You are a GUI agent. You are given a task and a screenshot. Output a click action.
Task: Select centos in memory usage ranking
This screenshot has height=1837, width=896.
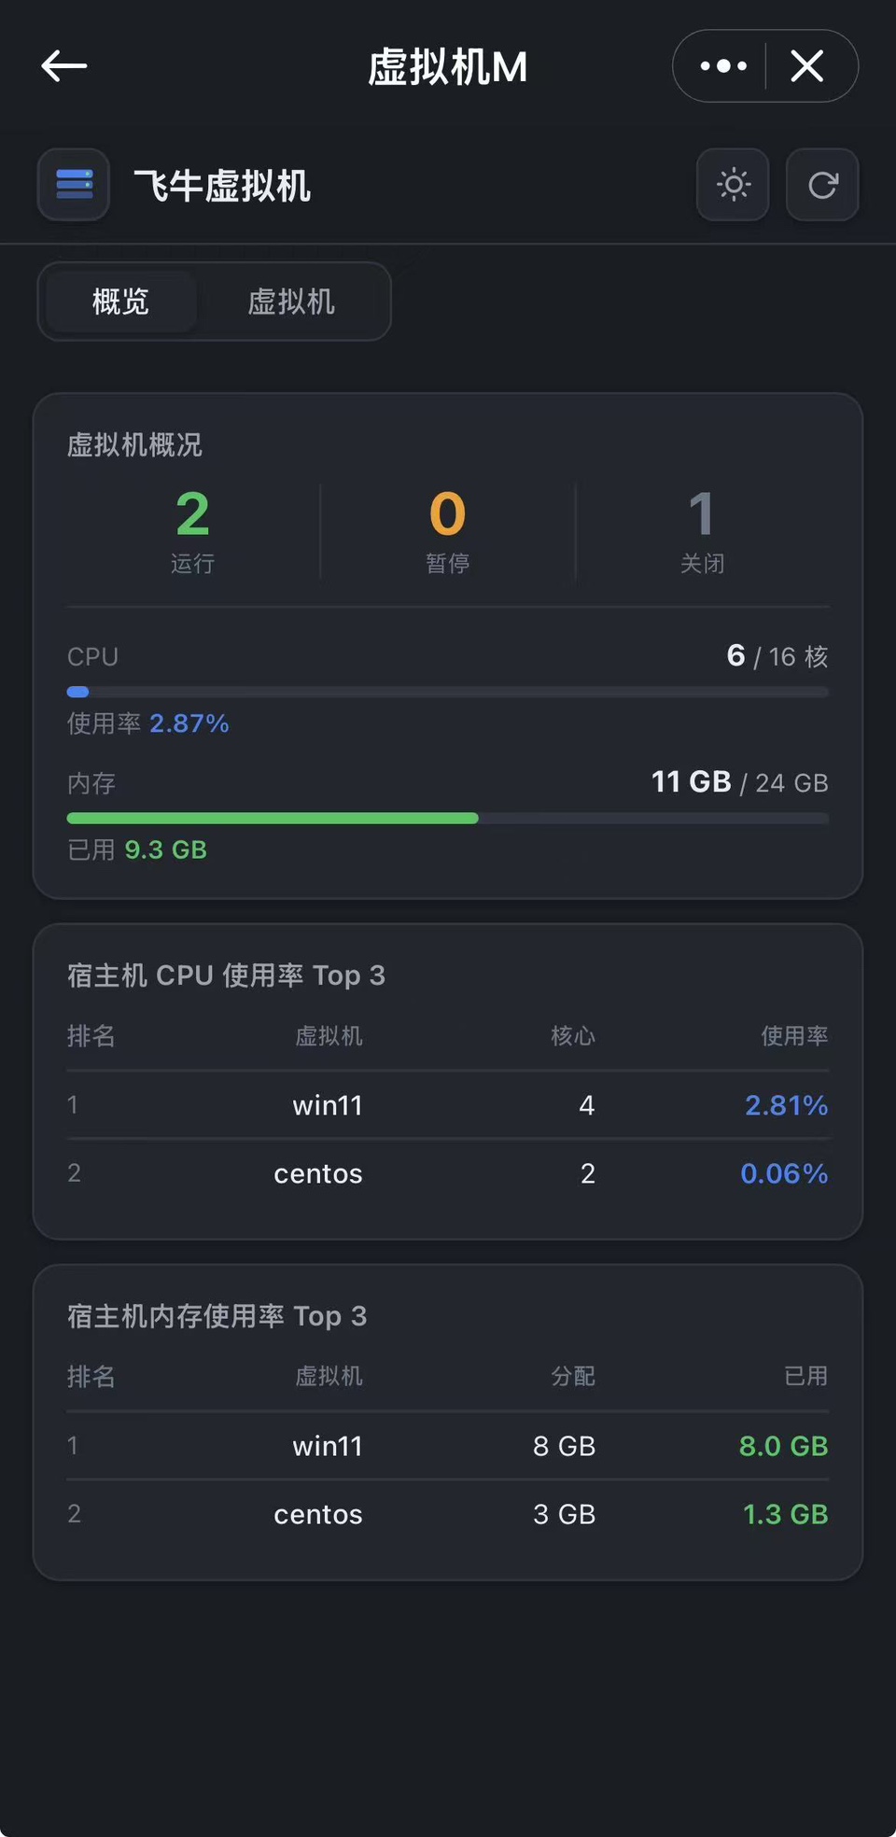[317, 1514]
